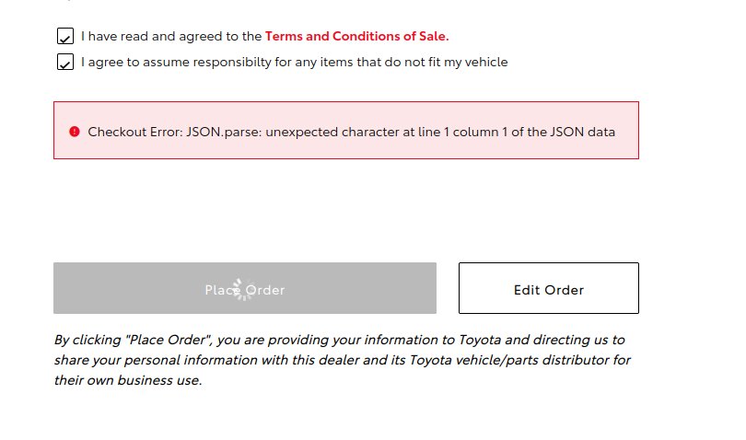The image size is (746, 440).
Task: Toggle the vehicle fit responsibility checkbox
Action: point(65,62)
